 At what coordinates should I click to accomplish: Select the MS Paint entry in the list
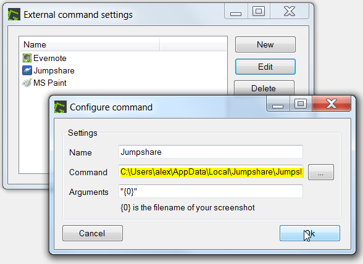[44, 83]
